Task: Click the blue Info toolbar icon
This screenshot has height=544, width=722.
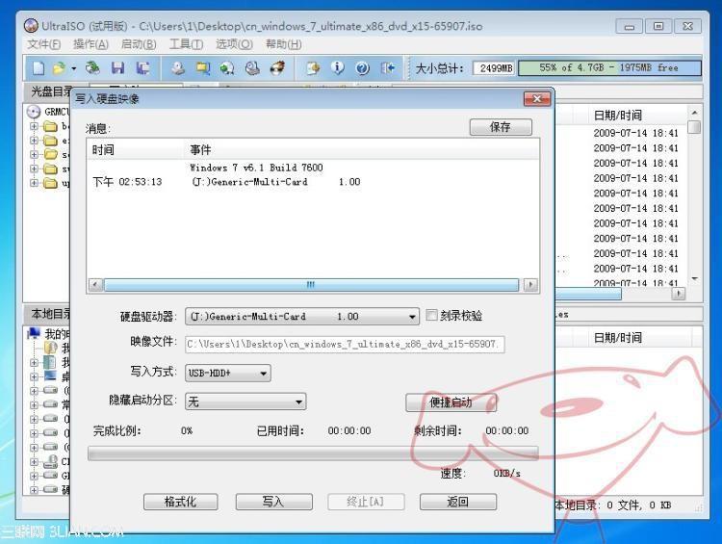Action: click(338, 68)
